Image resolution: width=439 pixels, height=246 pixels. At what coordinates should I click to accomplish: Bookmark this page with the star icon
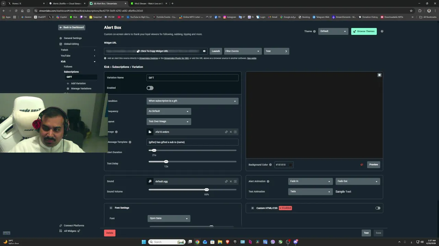pos(411,11)
